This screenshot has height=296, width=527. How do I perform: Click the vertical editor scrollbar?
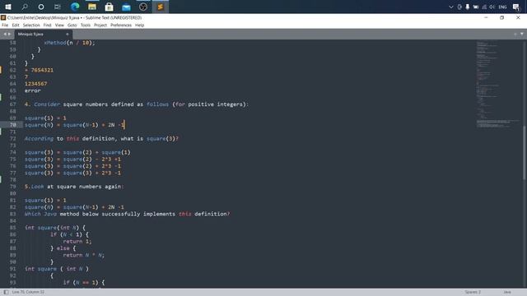point(525,153)
